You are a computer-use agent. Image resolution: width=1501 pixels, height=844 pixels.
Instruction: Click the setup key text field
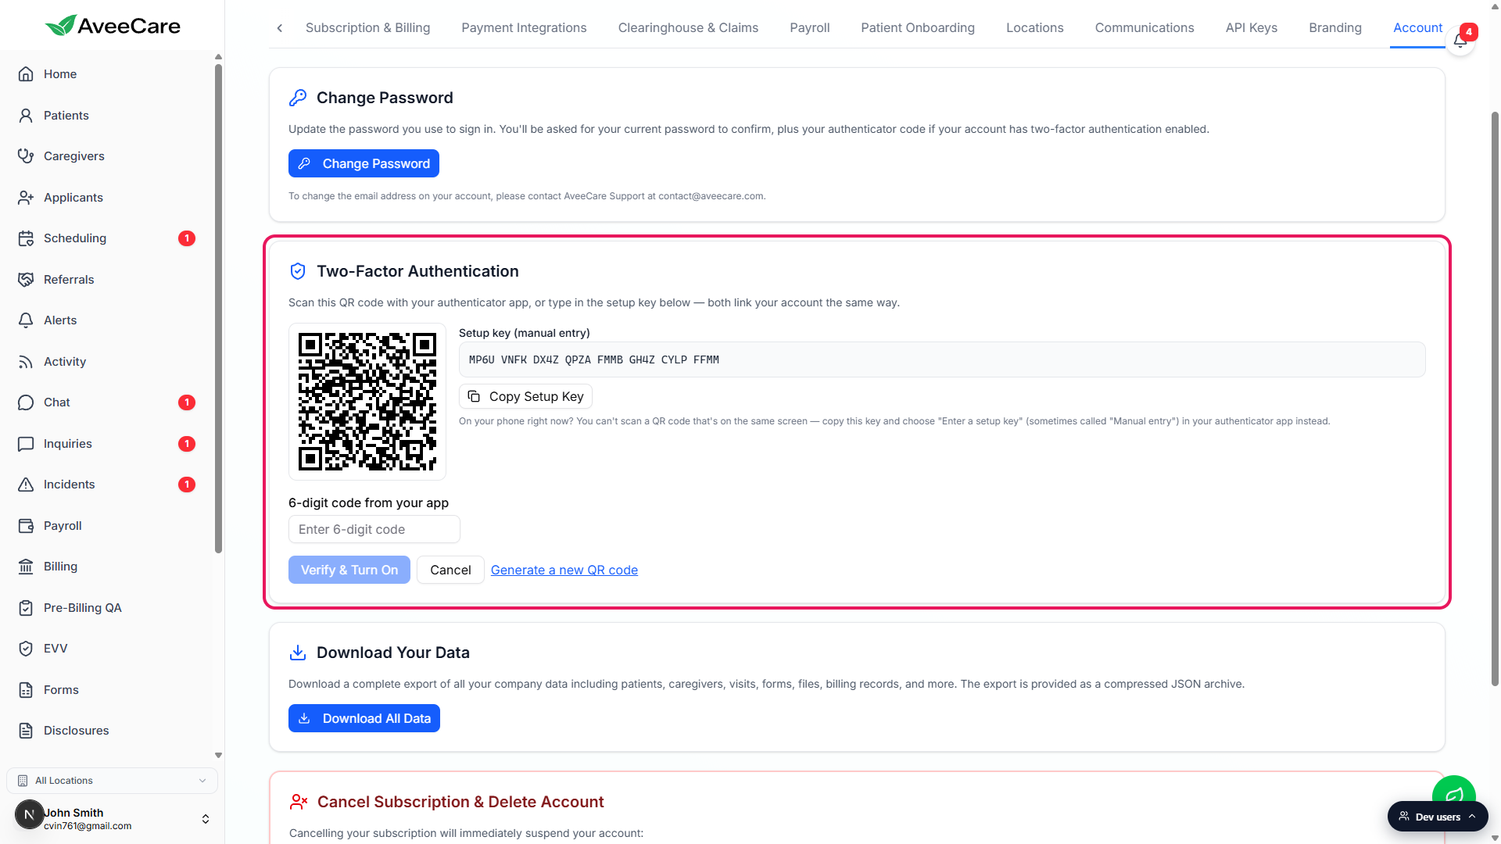(x=942, y=359)
